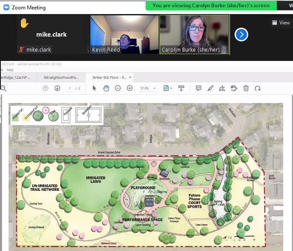Click the Milkweed Stand label

109,243
